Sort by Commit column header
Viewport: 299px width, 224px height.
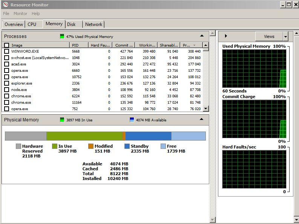click(x=124, y=45)
